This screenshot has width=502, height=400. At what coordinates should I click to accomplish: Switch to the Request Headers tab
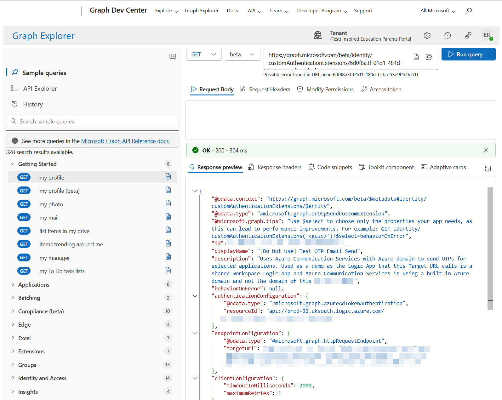265,89
